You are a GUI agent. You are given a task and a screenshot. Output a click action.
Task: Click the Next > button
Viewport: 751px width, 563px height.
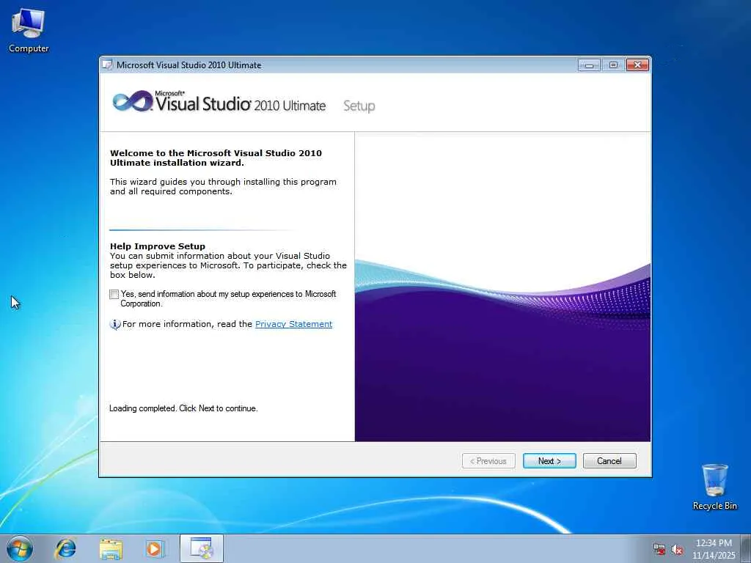click(x=549, y=460)
